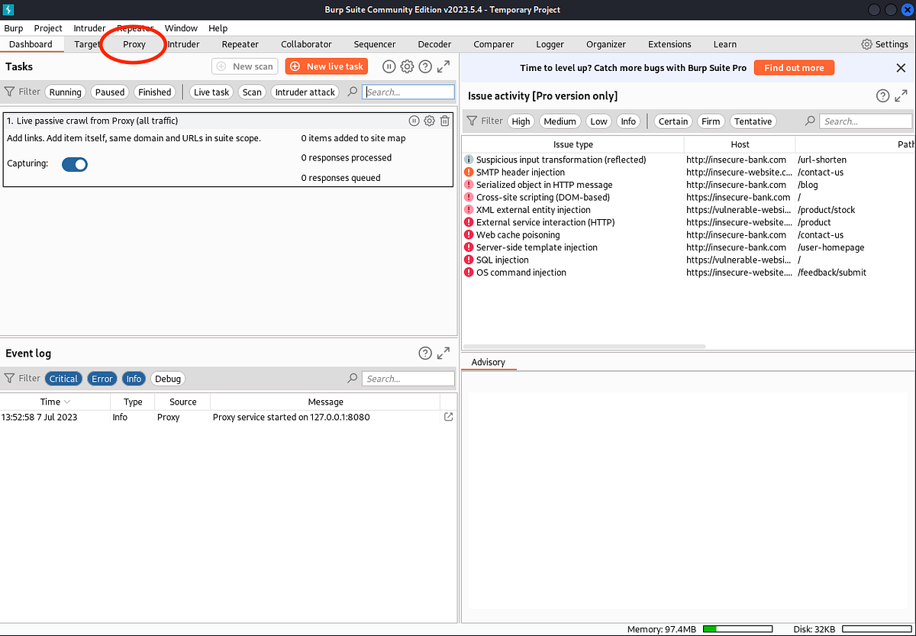The width and height of the screenshot is (916, 636).
Task: Click the memory usage bar
Action: pos(737,629)
